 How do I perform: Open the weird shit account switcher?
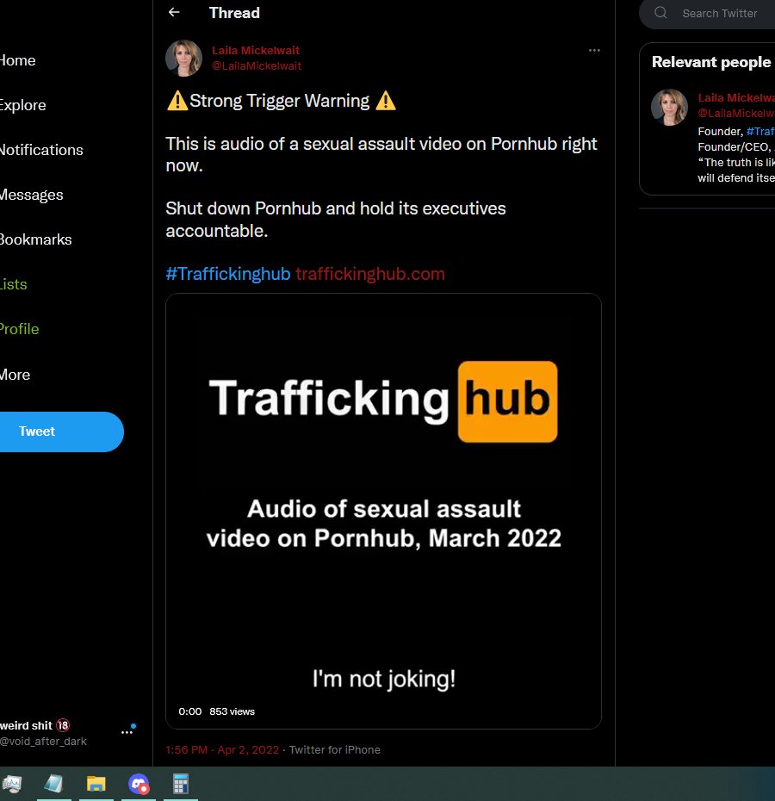(43, 733)
